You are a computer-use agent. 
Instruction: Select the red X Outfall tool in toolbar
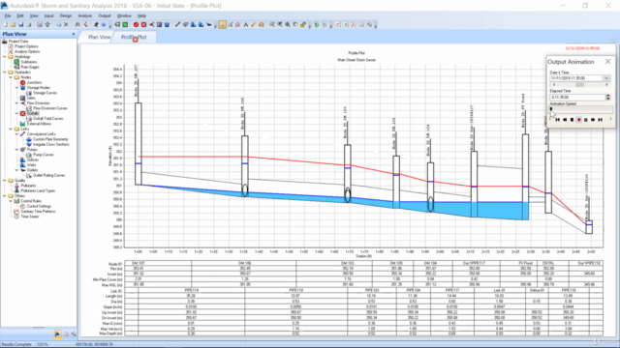click(x=143, y=25)
